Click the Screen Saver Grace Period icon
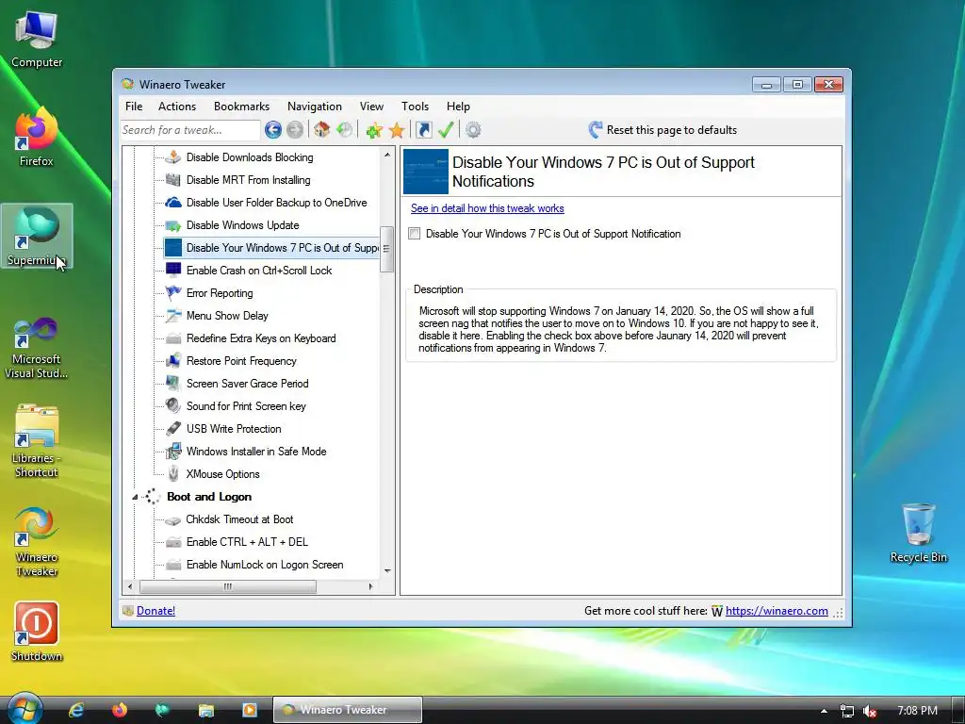 pyautogui.click(x=173, y=384)
